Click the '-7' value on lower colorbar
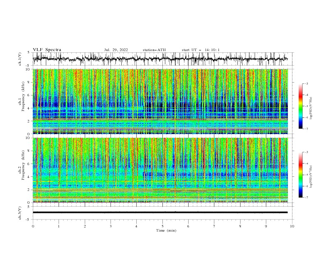Viewport: 329px width, 254px height. pos(306,198)
